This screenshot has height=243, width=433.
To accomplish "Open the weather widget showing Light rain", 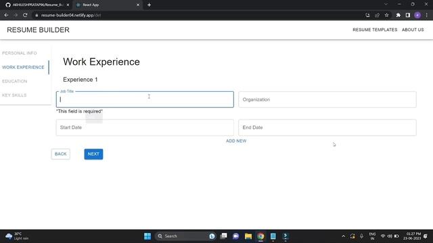I will coord(17,236).
